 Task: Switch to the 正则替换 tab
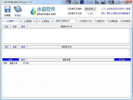(x=28, y=21)
